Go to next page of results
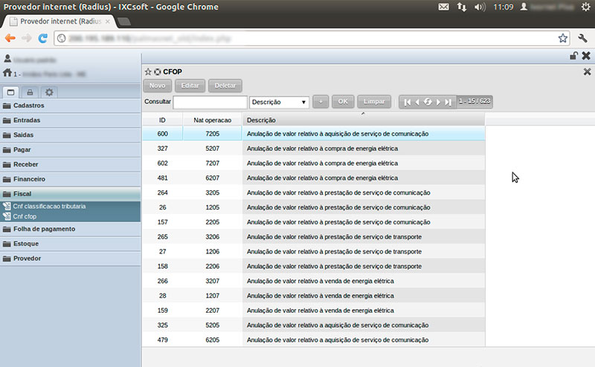The image size is (595, 367). 438,102
